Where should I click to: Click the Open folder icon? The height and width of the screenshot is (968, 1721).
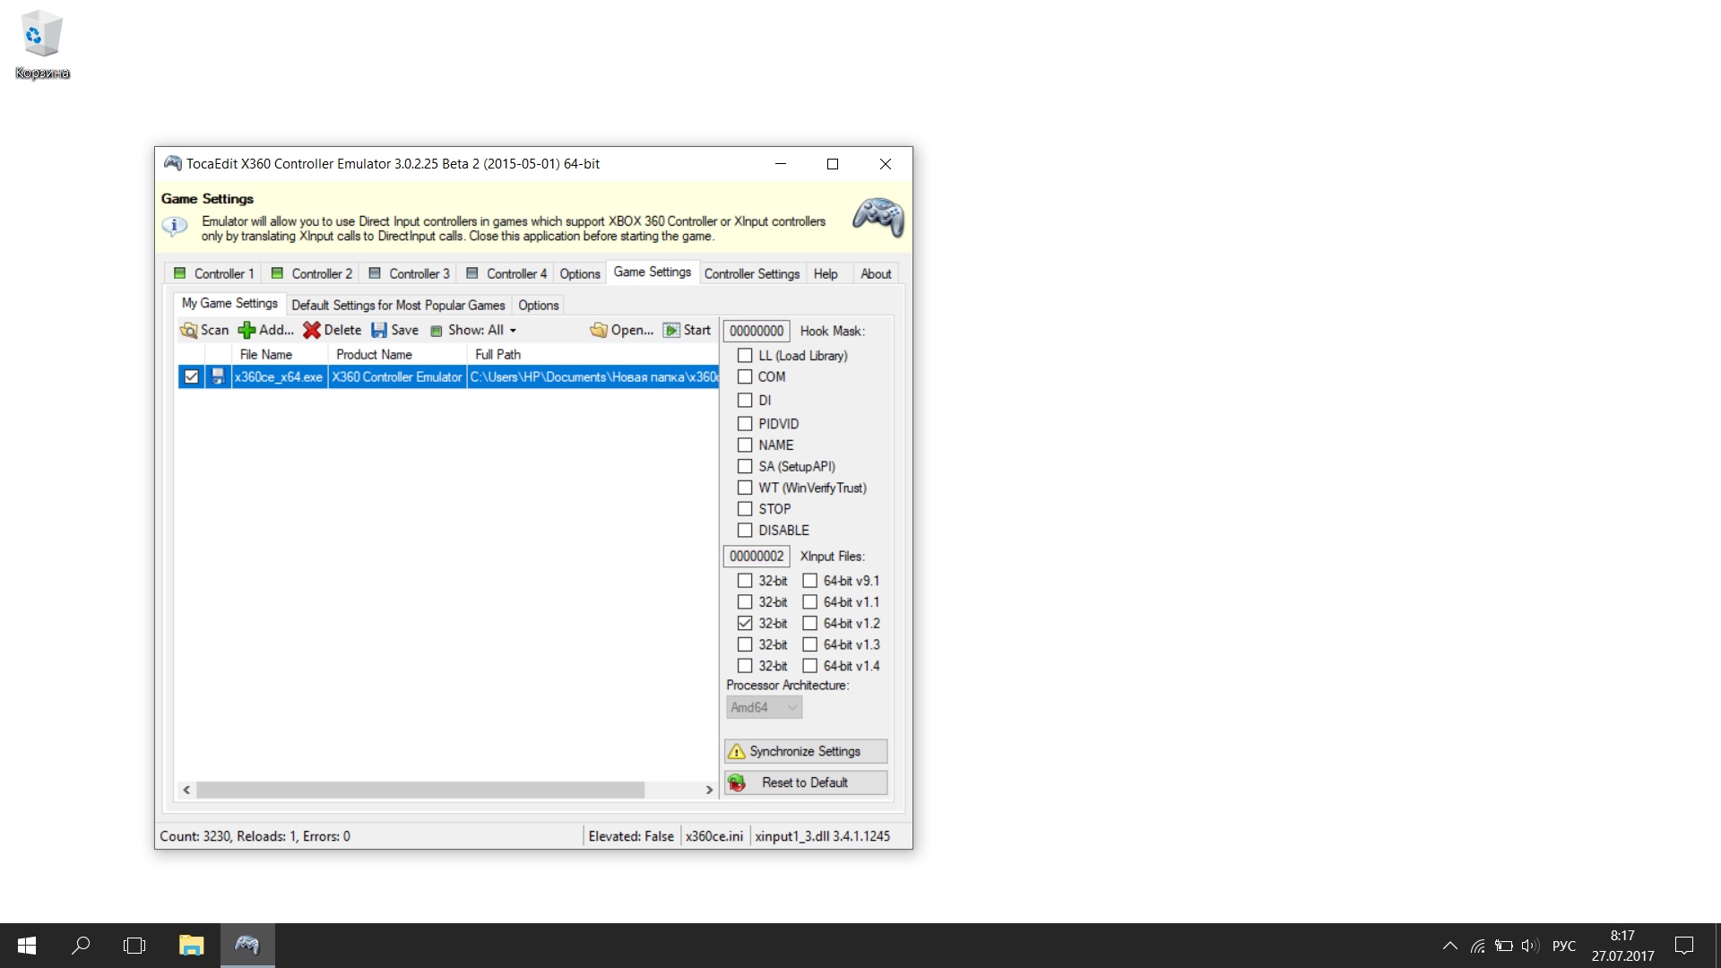(x=598, y=331)
